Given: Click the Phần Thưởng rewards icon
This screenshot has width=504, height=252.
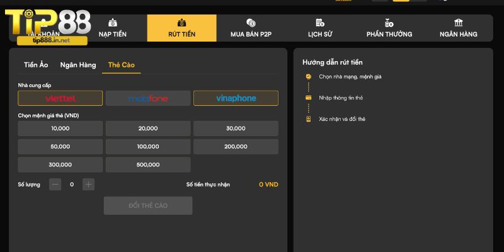Looking at the screenshot, I should click(389, 23).
